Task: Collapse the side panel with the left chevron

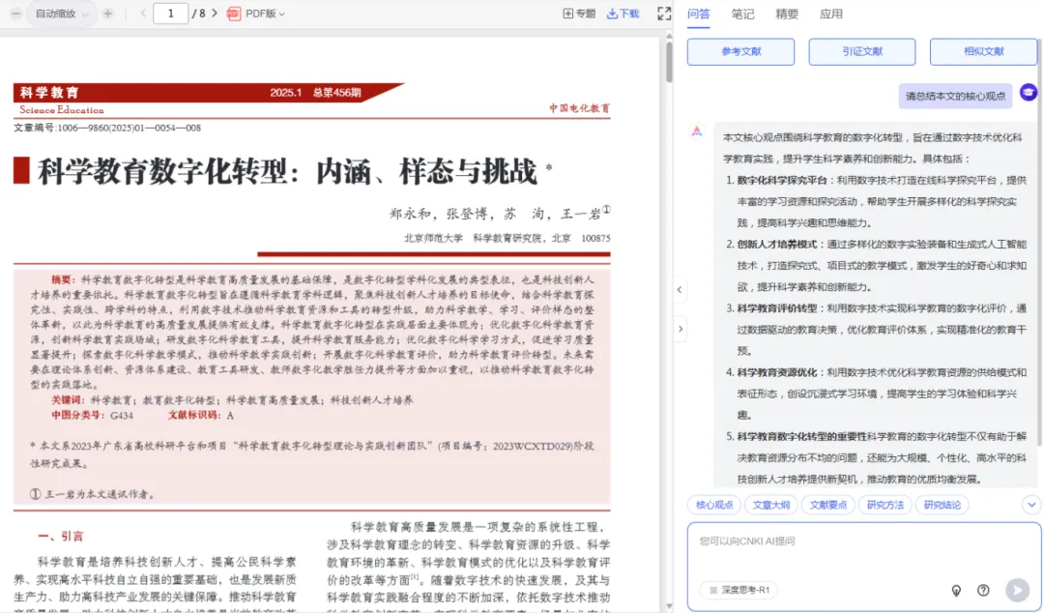Action: pyautogui.click(x=680, y=289)
